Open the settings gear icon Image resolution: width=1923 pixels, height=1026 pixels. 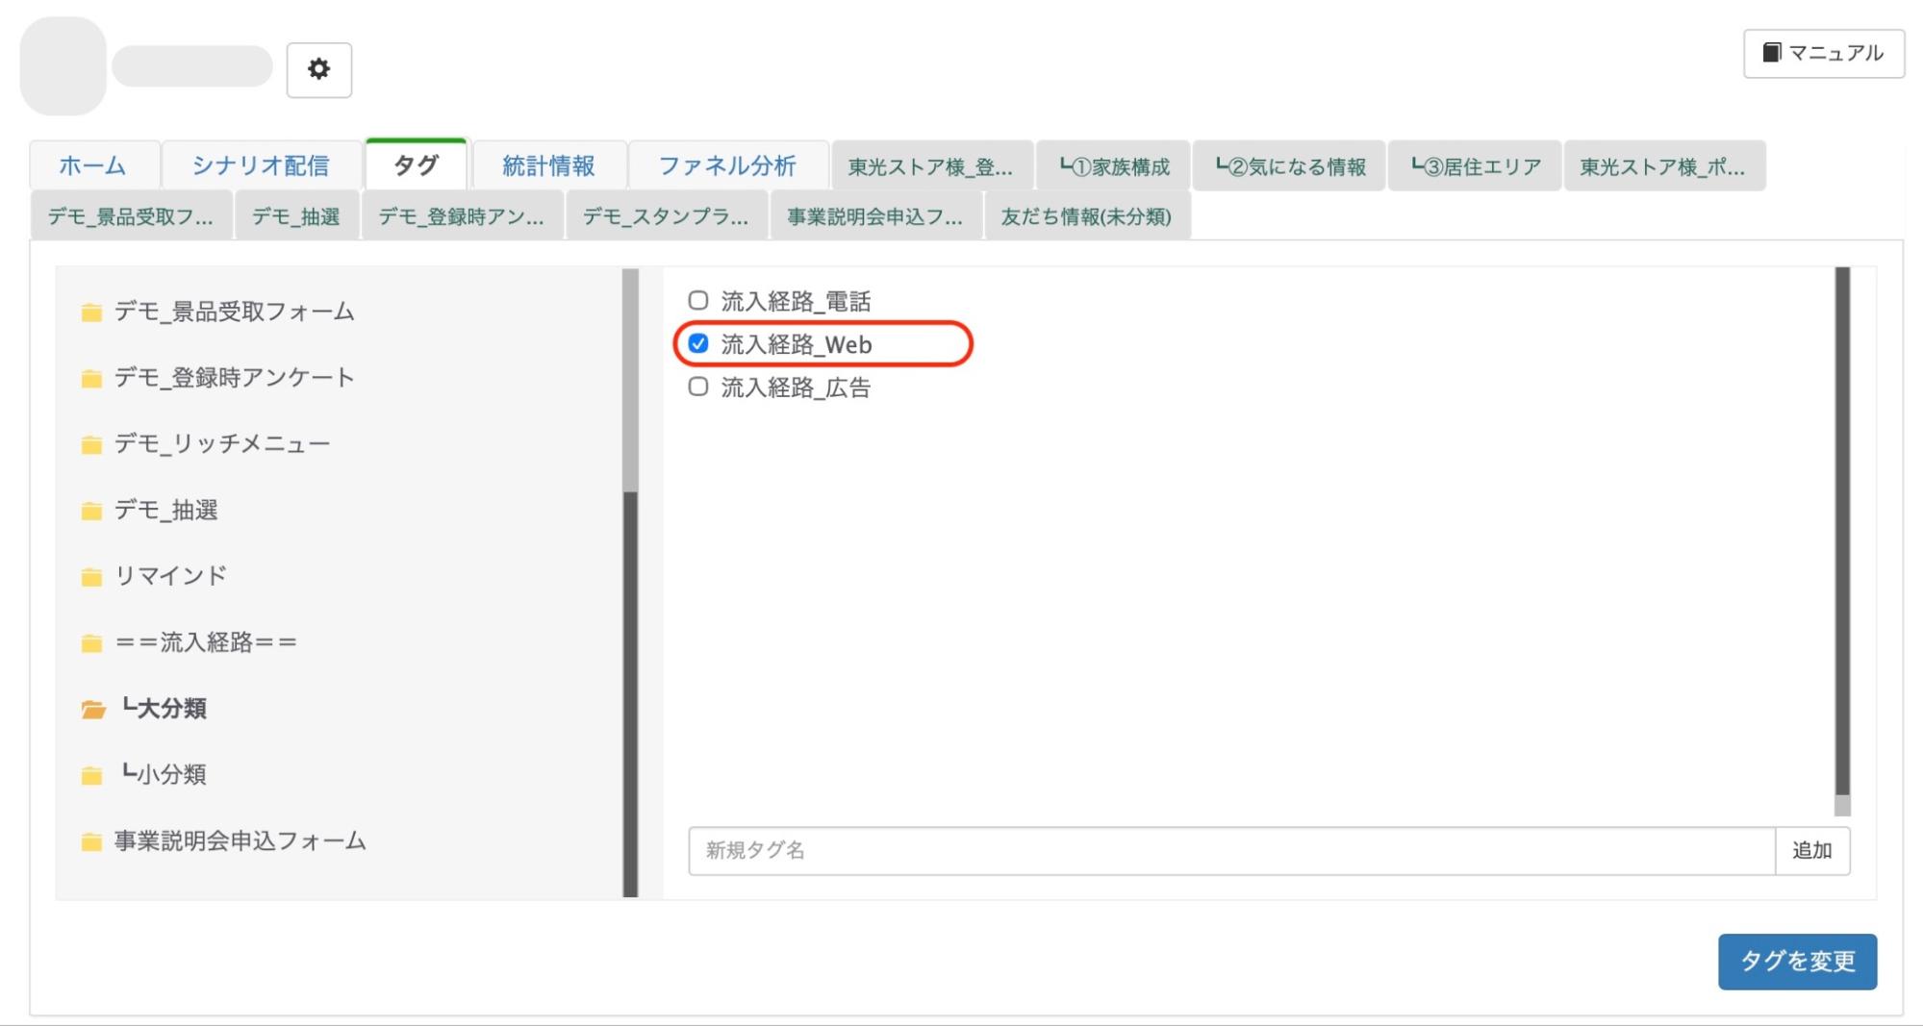pyautogui.click(x=318, y=68)
